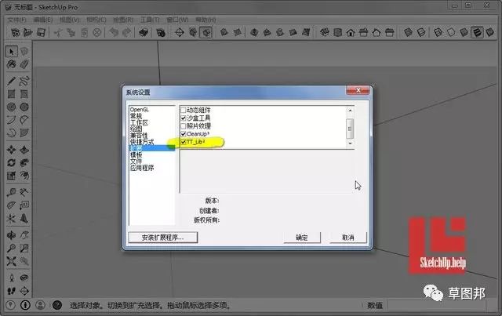
Task: Select OpenGL in settings category list
Action: tap(140, 110)
